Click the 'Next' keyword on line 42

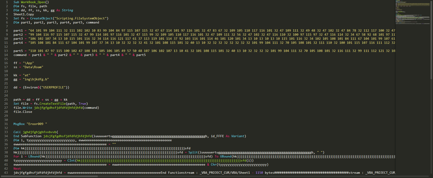coord(17,168)
